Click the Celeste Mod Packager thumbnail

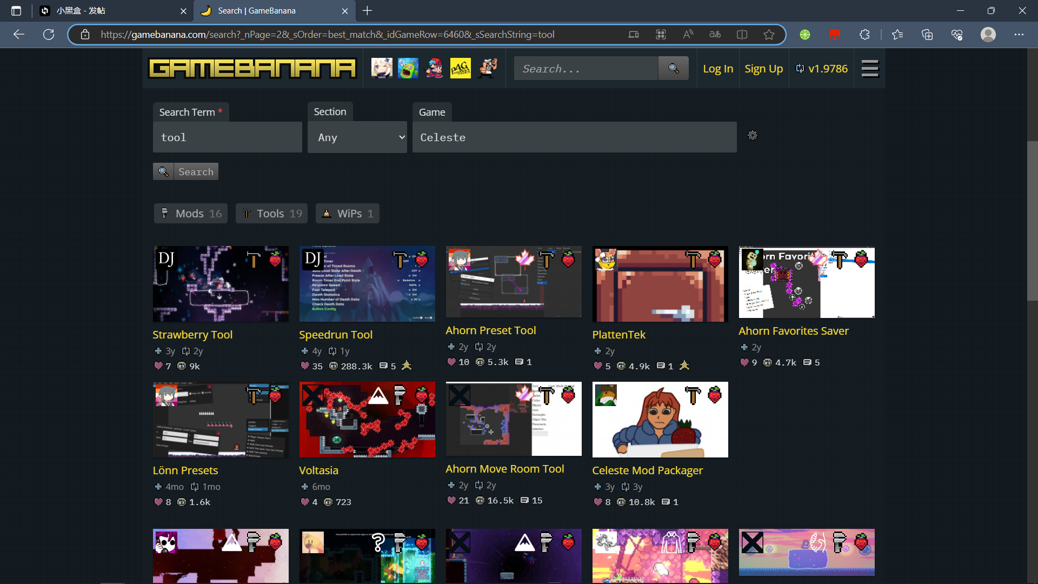point(660,420)
